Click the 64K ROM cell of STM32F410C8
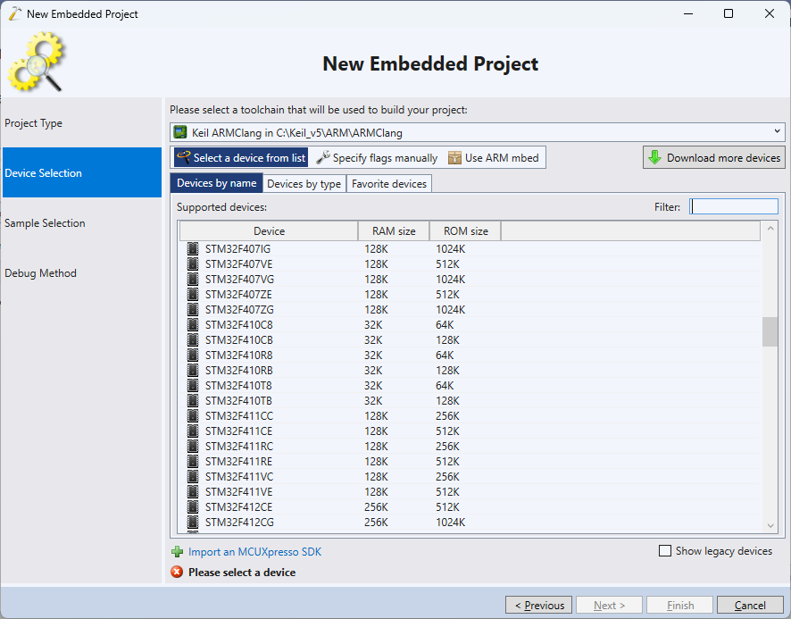This screenshot has width=791, height=619. click(445, 324)
